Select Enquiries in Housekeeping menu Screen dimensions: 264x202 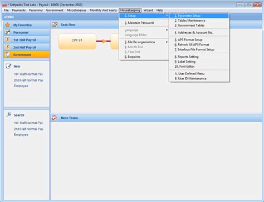pyautogui.click(x=144, y=57)
